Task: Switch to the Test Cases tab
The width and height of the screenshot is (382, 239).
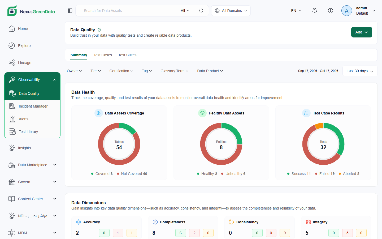Action: click(103, 55)
